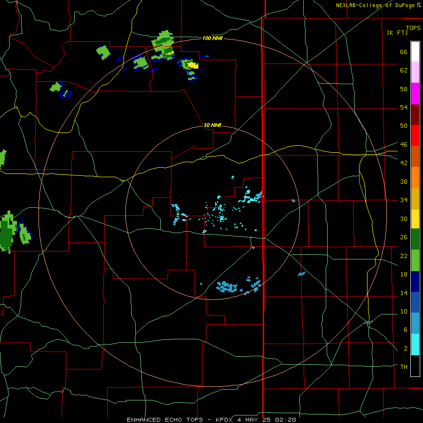This screenshot has width=423, height=423.
Task: Click the magenta legend swatch
Action: coord(415,94)
